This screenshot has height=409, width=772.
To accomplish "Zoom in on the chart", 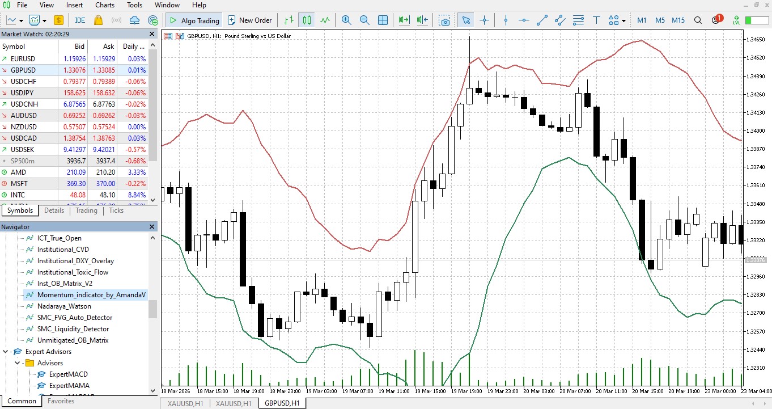I will point(346,20).
